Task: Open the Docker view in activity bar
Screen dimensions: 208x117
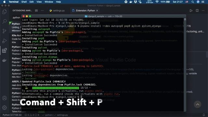Action: tap(4, 60)
